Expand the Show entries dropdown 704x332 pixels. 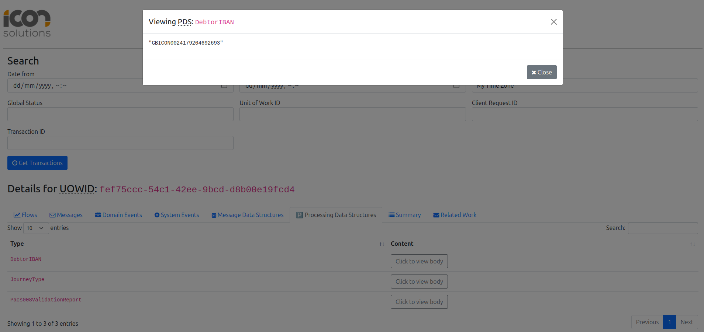click(x=36, y=228)
